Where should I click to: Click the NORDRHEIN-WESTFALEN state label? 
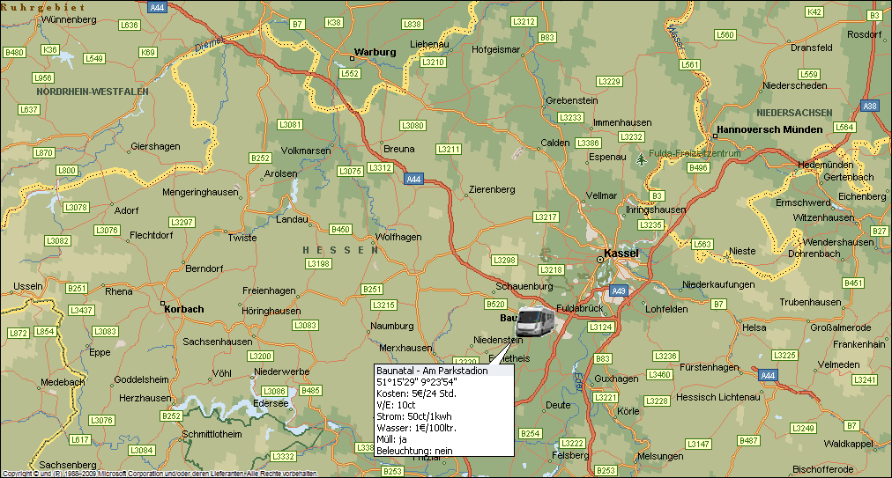pyautogui.click(x=93, y=92)
